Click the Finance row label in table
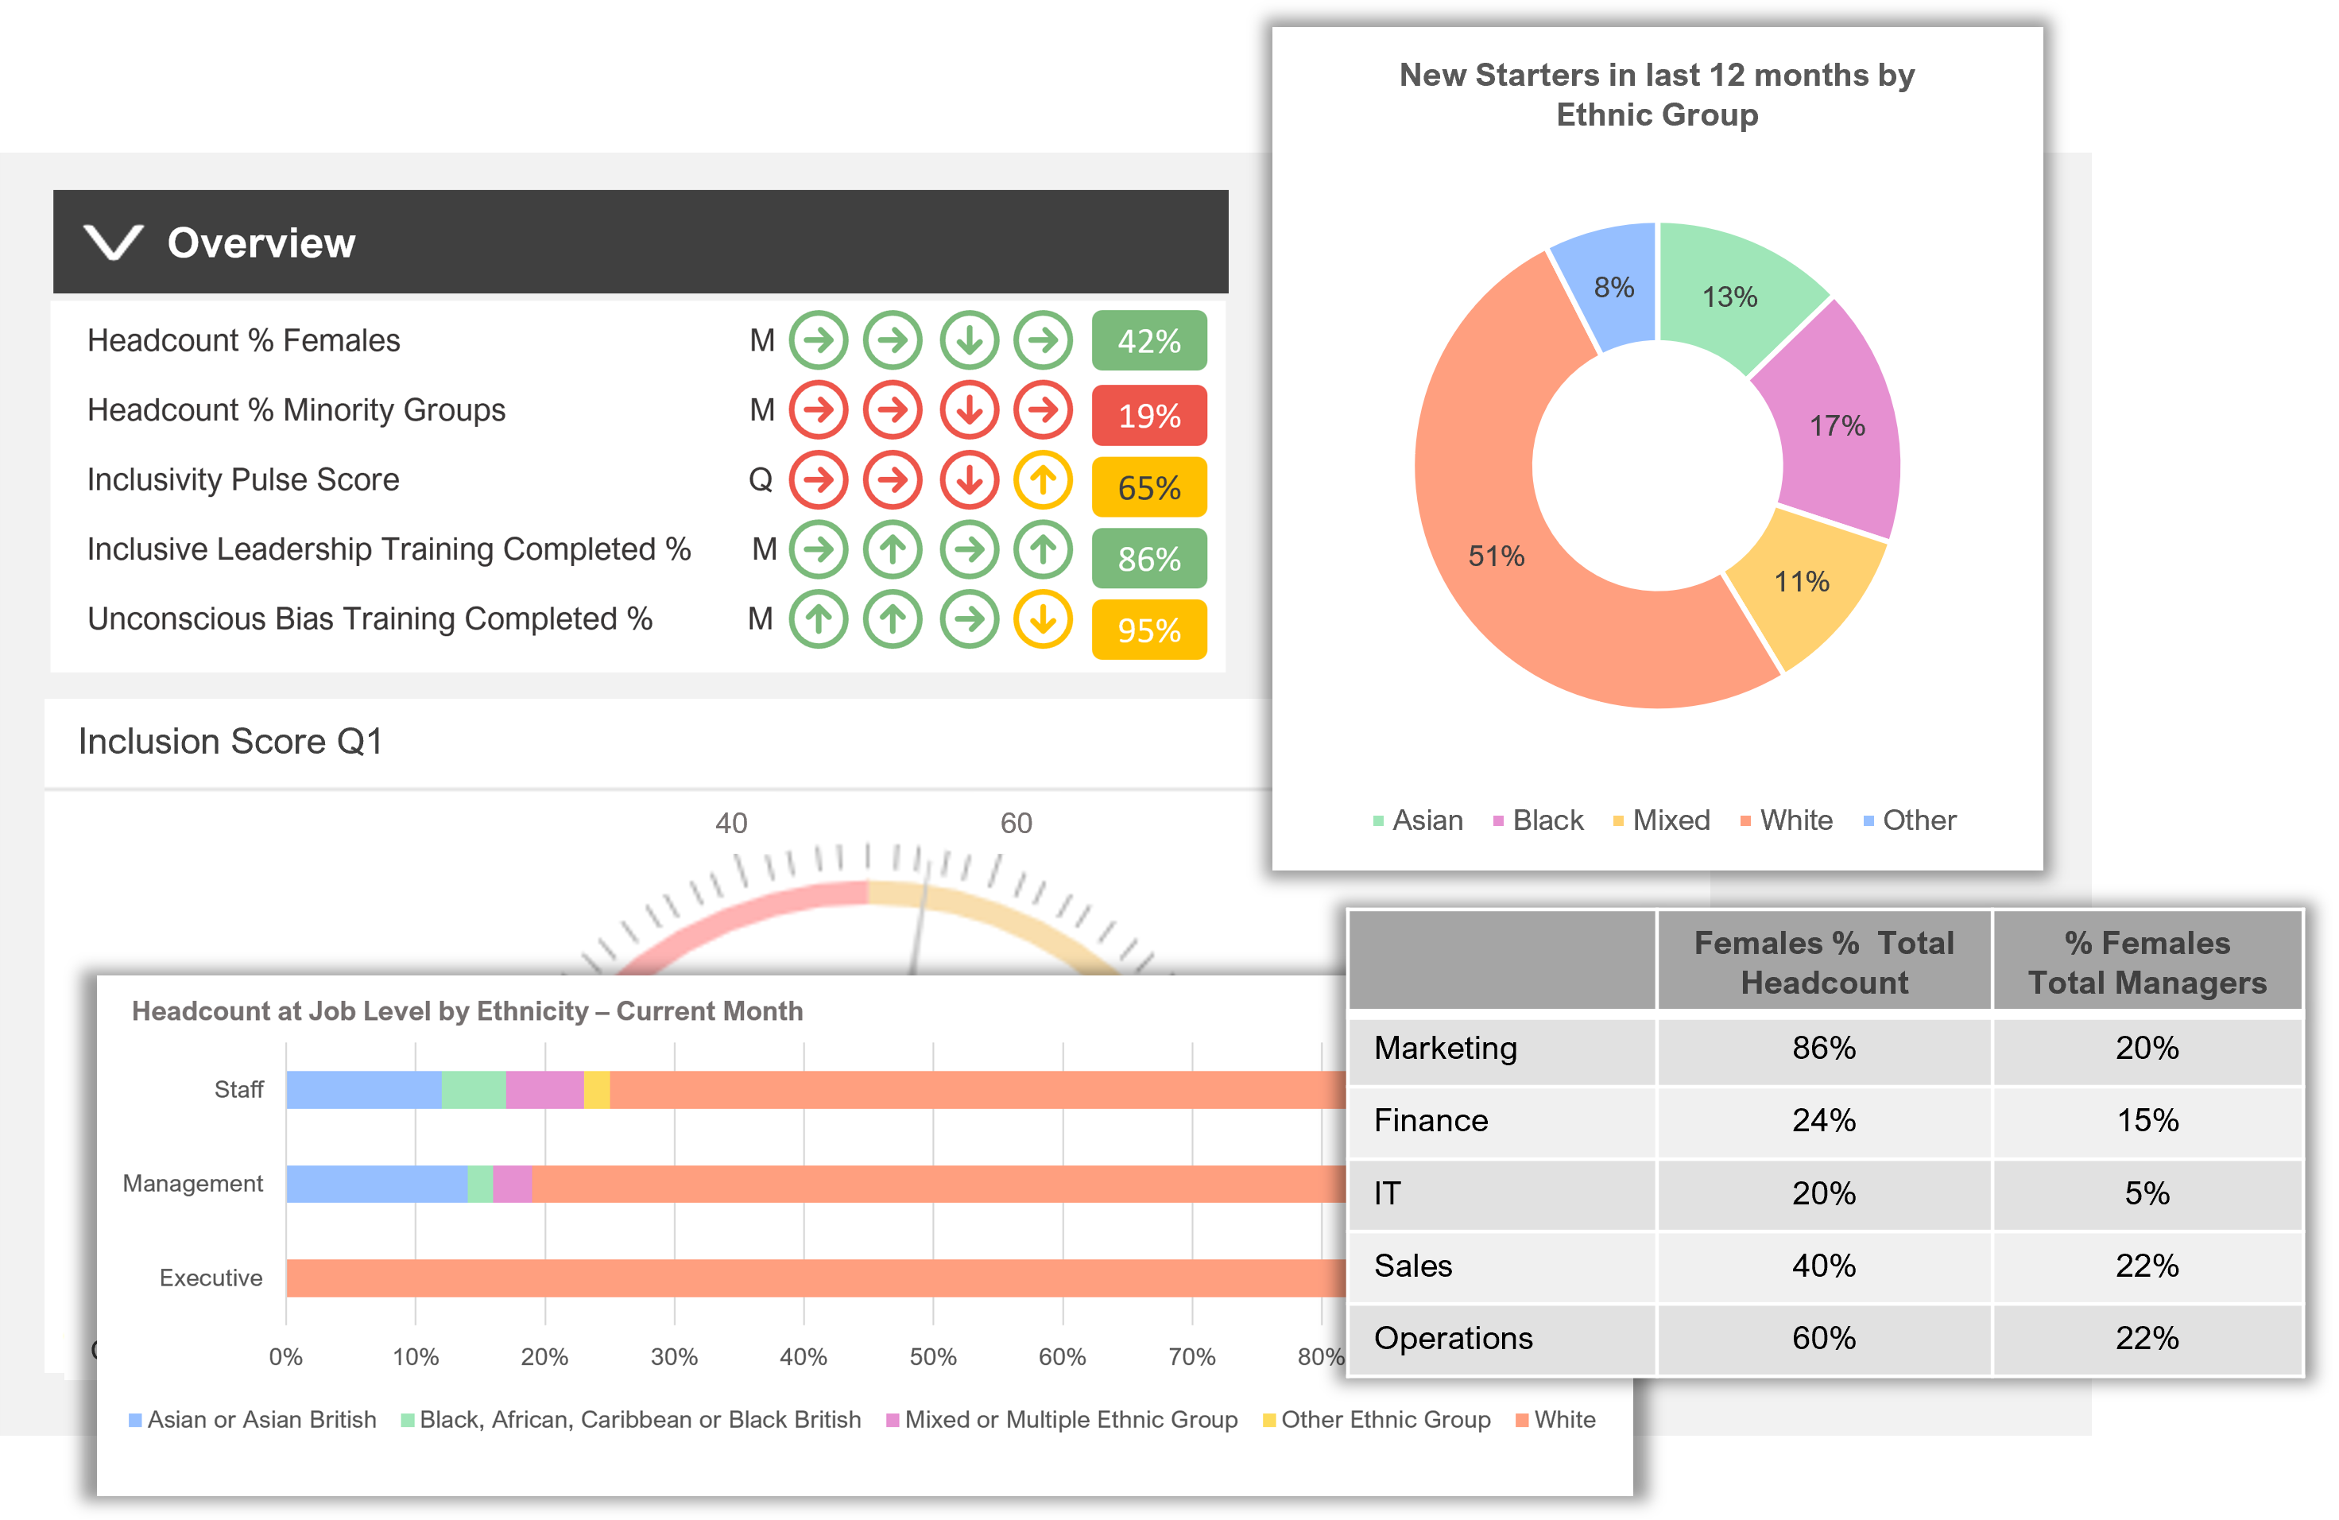 pos(1431,1120)
